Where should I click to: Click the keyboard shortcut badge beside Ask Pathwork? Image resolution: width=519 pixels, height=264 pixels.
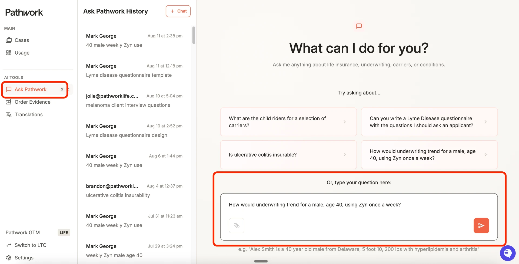tap(62, 89)
